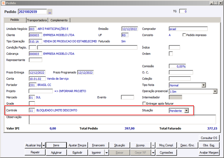224x158 pixels.
Task: Click the Evento input field
Action: point(127,97)
